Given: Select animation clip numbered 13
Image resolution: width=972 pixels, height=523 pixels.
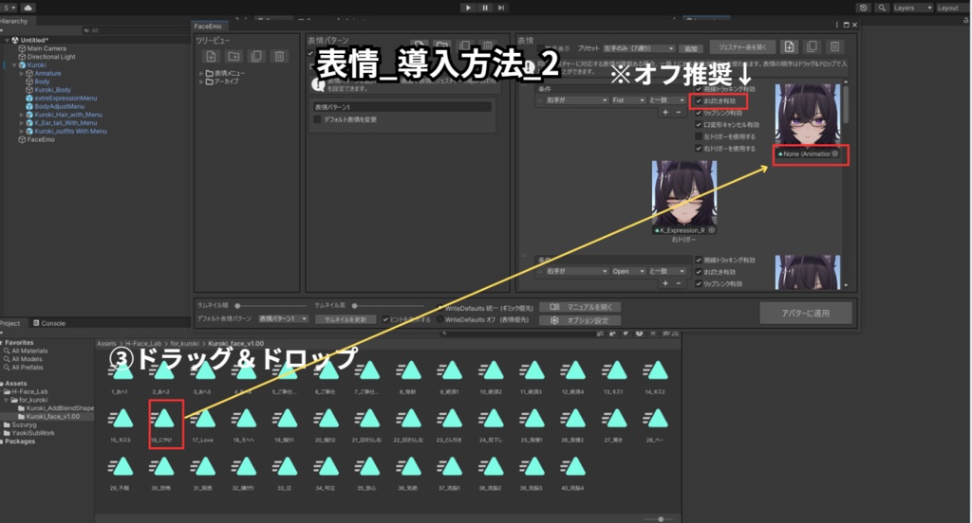Looking at the screenshot, I should pos(614,376).
